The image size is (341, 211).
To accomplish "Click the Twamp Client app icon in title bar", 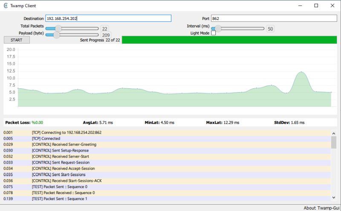I will 6,6.
